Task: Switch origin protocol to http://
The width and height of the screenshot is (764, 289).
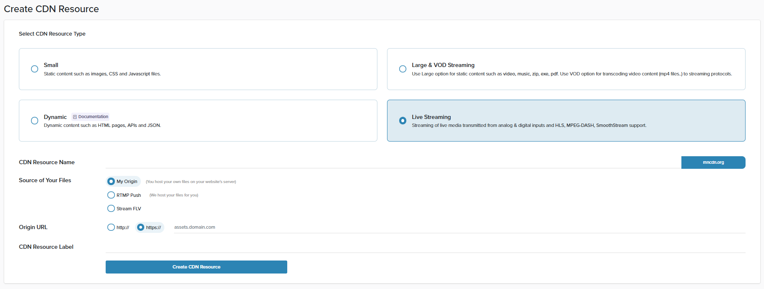Action: tap(111, 227)
